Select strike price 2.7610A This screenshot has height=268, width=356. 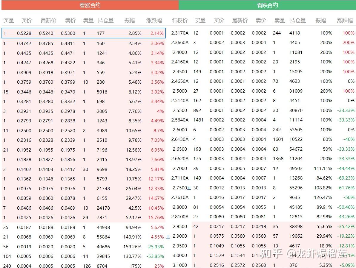click(x=180, y=197)
